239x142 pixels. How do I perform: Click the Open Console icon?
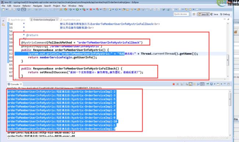(218, 84)
